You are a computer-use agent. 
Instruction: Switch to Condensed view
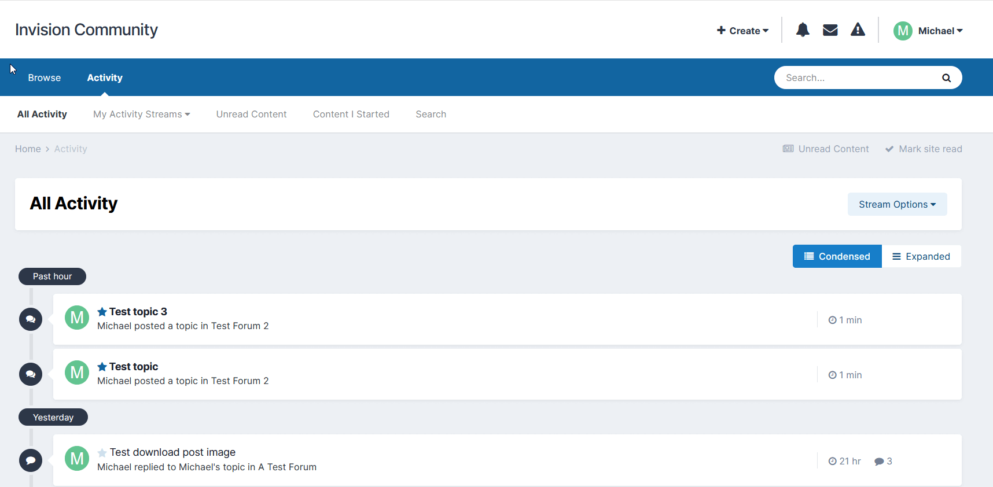(x=837, y=256)
